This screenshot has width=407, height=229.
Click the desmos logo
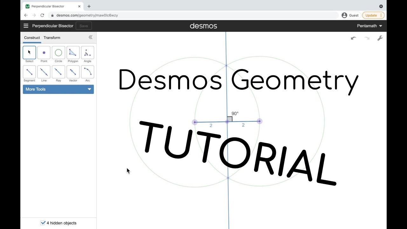(x=203, y=26)
